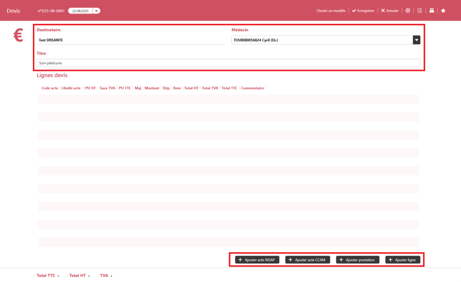Click the Ajouter acte NGAP button
Screen dimensions: 461x282
pyautogui.click(x=257, y=260)
